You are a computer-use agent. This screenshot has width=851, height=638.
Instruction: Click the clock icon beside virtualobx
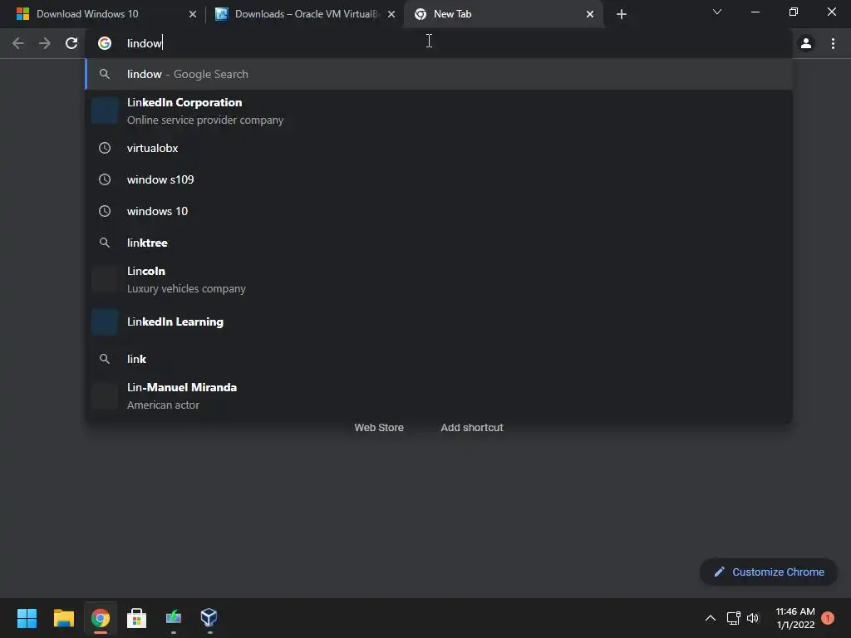coord(105,148)
